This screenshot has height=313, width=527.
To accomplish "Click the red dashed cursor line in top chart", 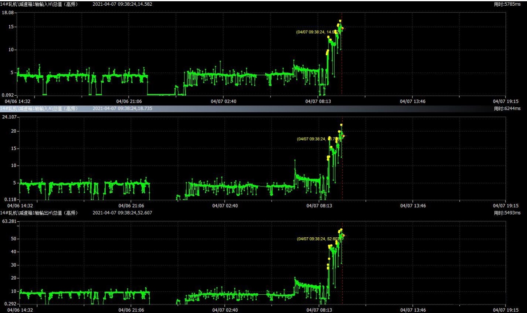I will pyautogui.click(x=342, y=73).
